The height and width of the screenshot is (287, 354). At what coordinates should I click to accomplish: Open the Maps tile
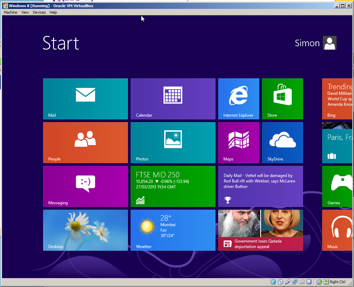[x=239, y=143]
